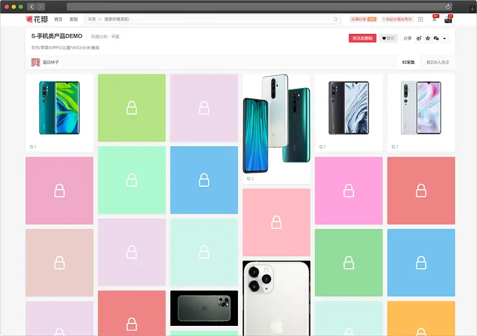Click the 喜欢 heart like button

click(x=388, y=38)
